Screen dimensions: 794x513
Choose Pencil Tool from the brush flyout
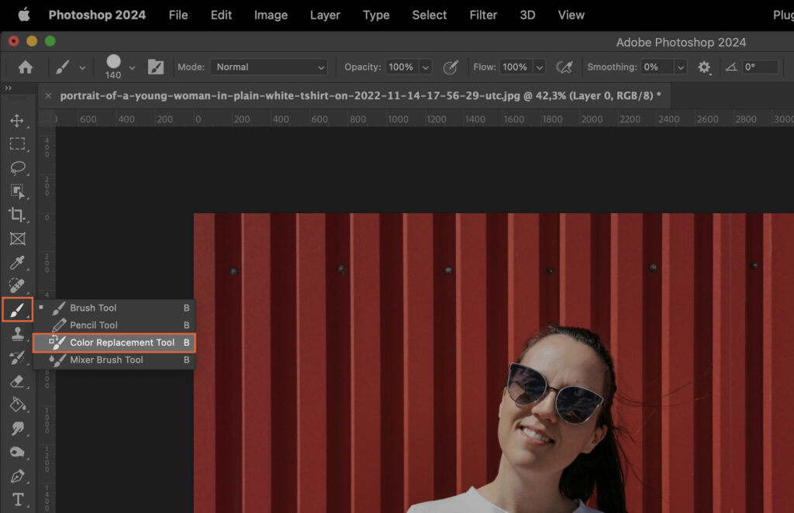click(x=93, y=325)
